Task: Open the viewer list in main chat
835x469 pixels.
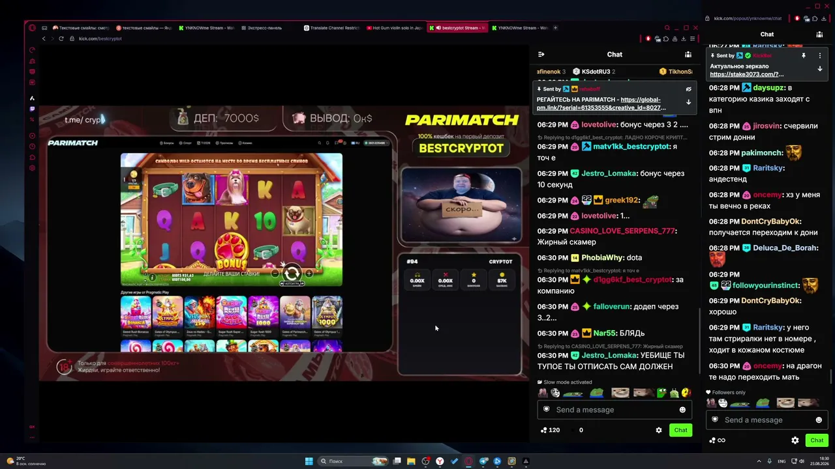Action: click(688, 55)
